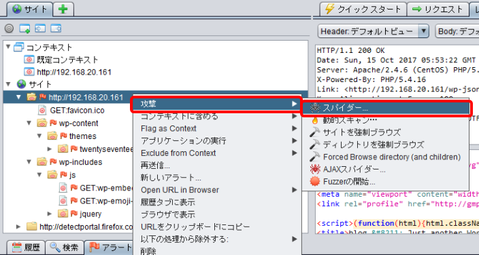Open Exclude from Context submenu

(x=217, y=153)
